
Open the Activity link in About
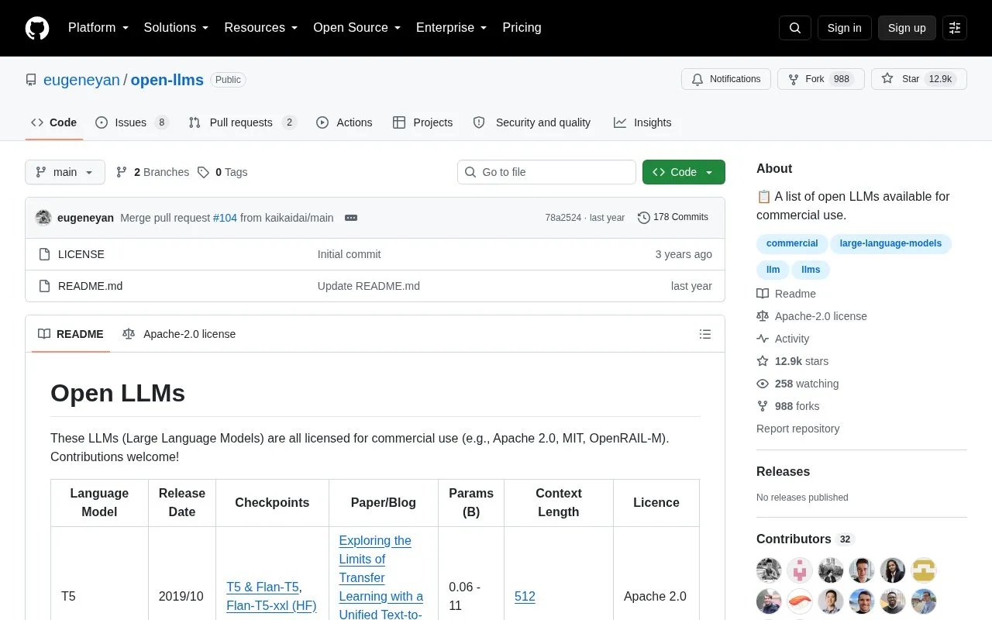point(783,339)
